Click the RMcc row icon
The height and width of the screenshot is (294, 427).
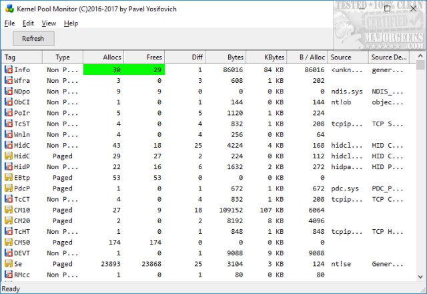pyautogui.click(x=9, y=275)
